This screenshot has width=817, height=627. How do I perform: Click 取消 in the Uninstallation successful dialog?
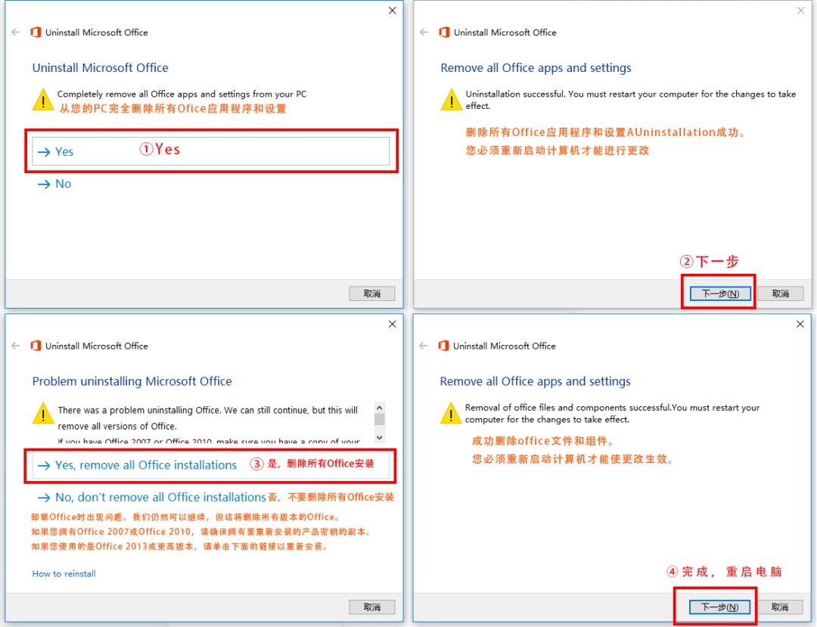pyautogui.click(x=781, y=293)
